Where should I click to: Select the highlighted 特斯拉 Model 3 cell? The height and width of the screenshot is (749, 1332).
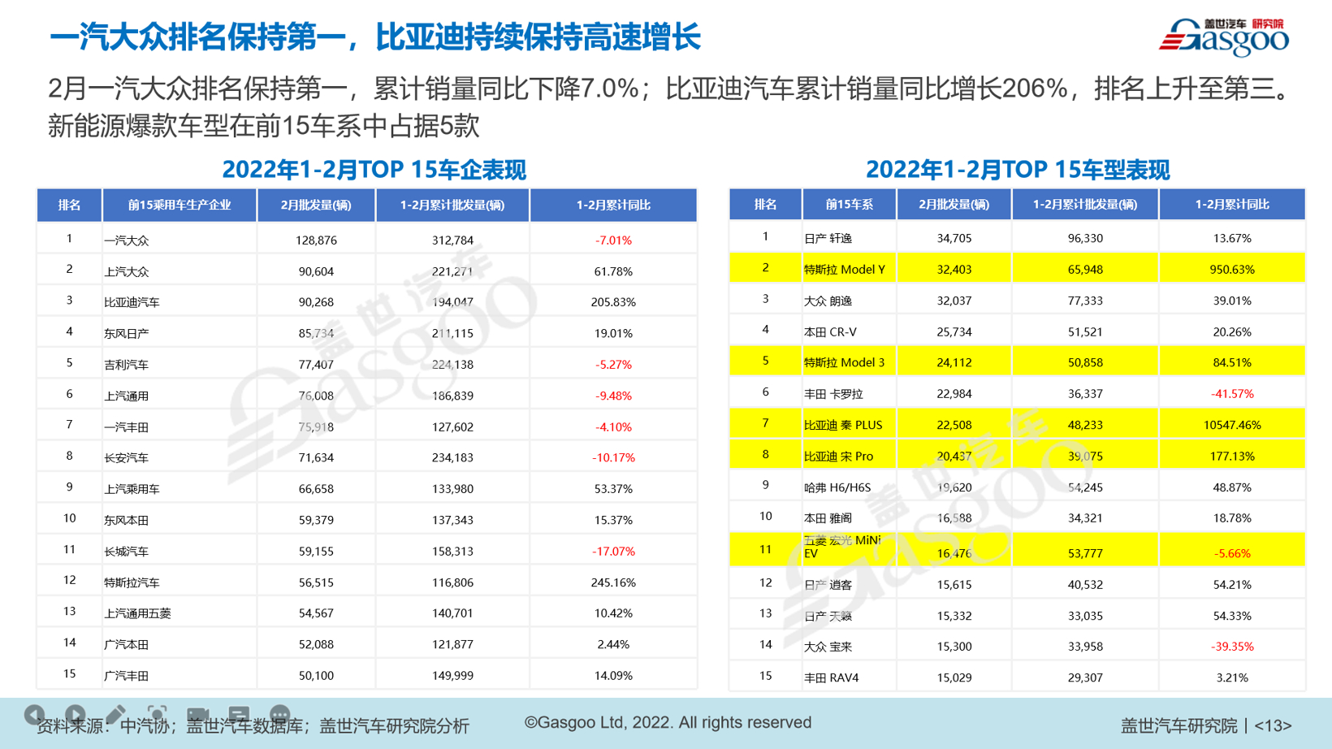[849, 362]
